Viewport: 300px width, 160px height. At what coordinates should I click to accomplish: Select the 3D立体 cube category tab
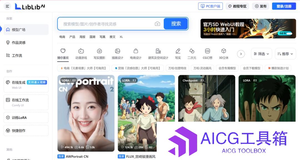pos(224,54)
